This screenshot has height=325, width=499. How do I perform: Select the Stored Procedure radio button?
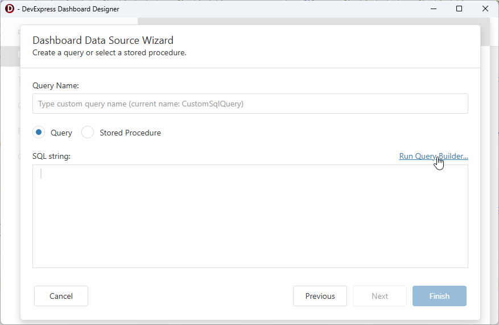(88, 132)
